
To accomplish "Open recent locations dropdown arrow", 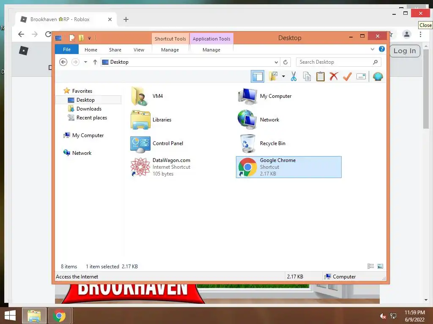I will tap(85, 62).
